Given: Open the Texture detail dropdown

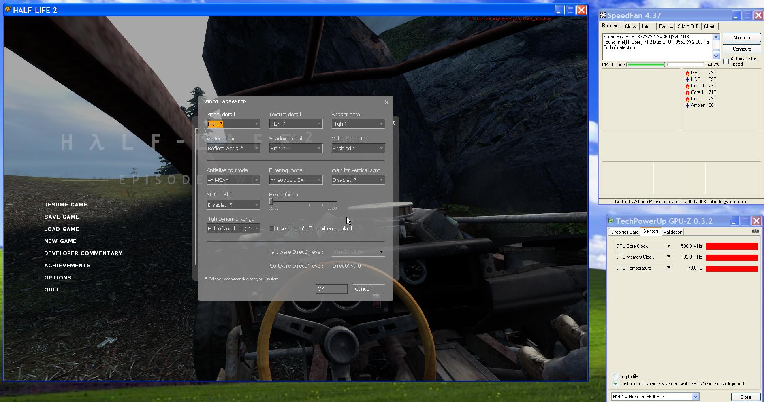Looking at the screenshot, I should click(296, 124).
